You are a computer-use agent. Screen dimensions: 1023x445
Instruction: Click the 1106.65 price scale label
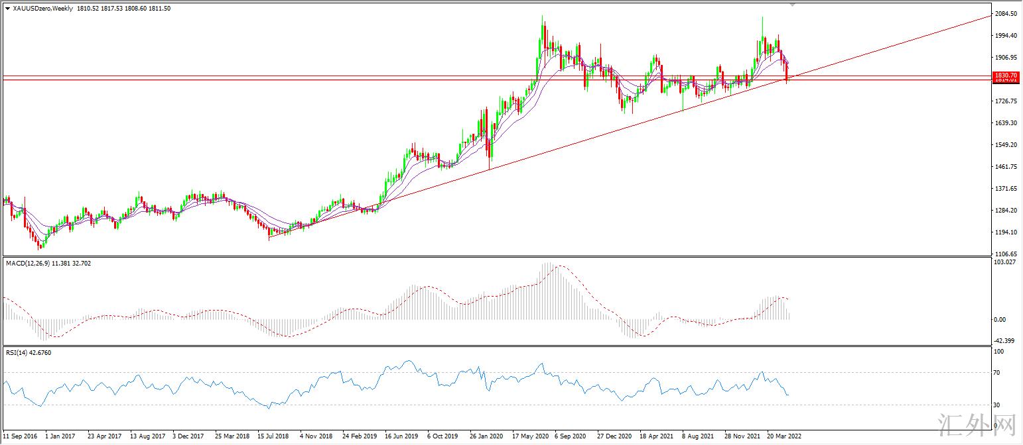(1006, 254)
